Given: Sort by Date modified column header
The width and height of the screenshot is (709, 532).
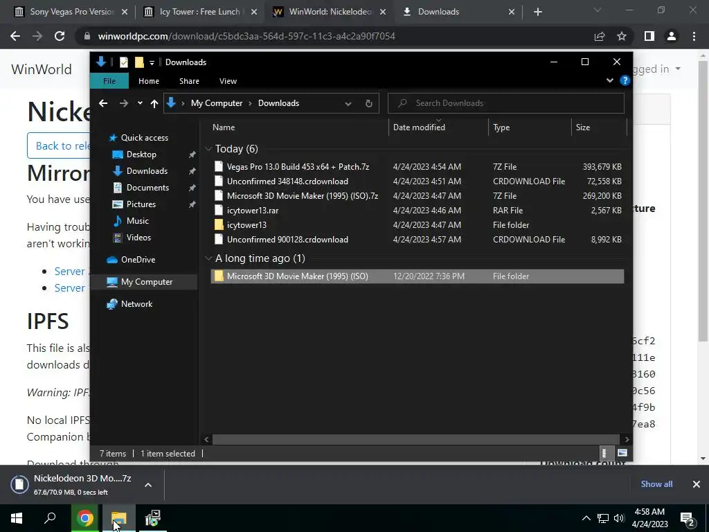Looking at the screenshot, I should (x=438, y=127).
